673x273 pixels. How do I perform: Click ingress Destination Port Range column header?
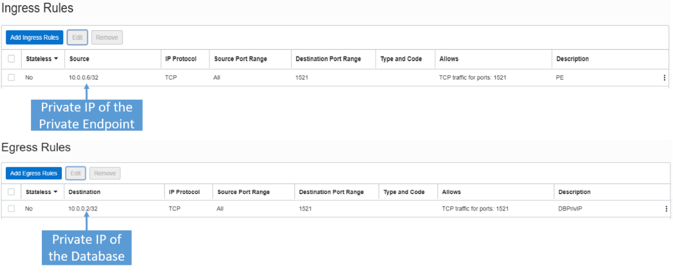[328, 59]
